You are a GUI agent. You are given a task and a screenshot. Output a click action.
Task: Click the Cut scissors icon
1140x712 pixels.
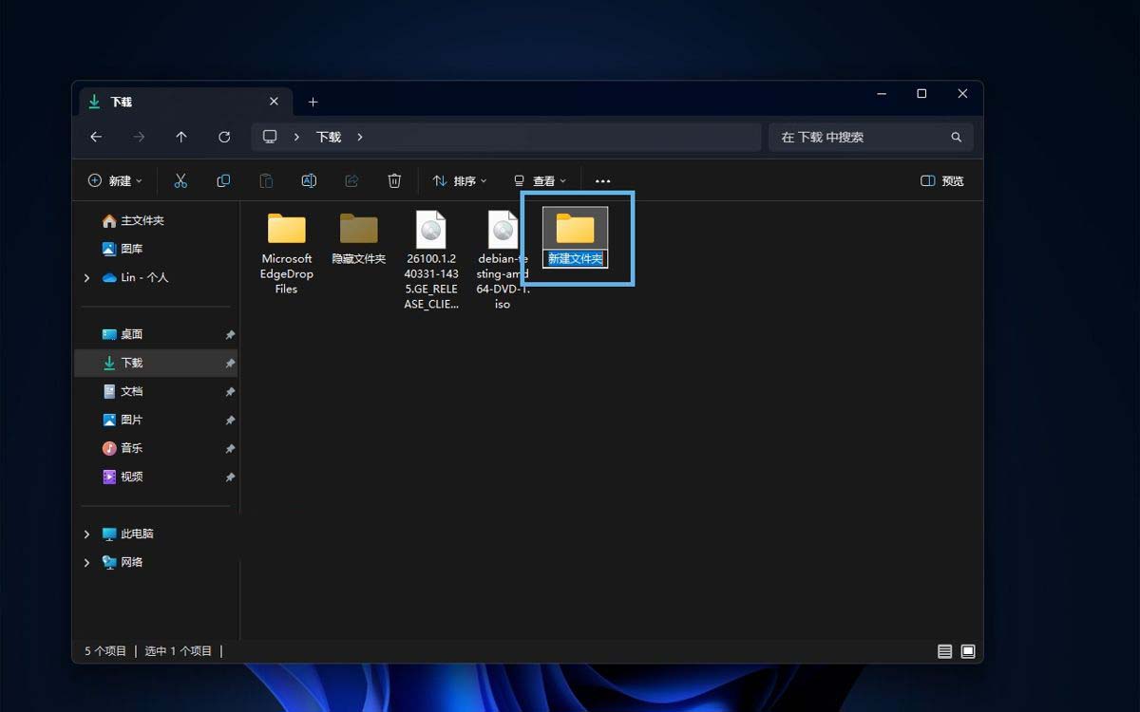pos(180,180)
